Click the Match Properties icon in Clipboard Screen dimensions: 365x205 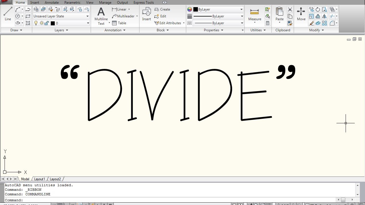coord(290,23)
